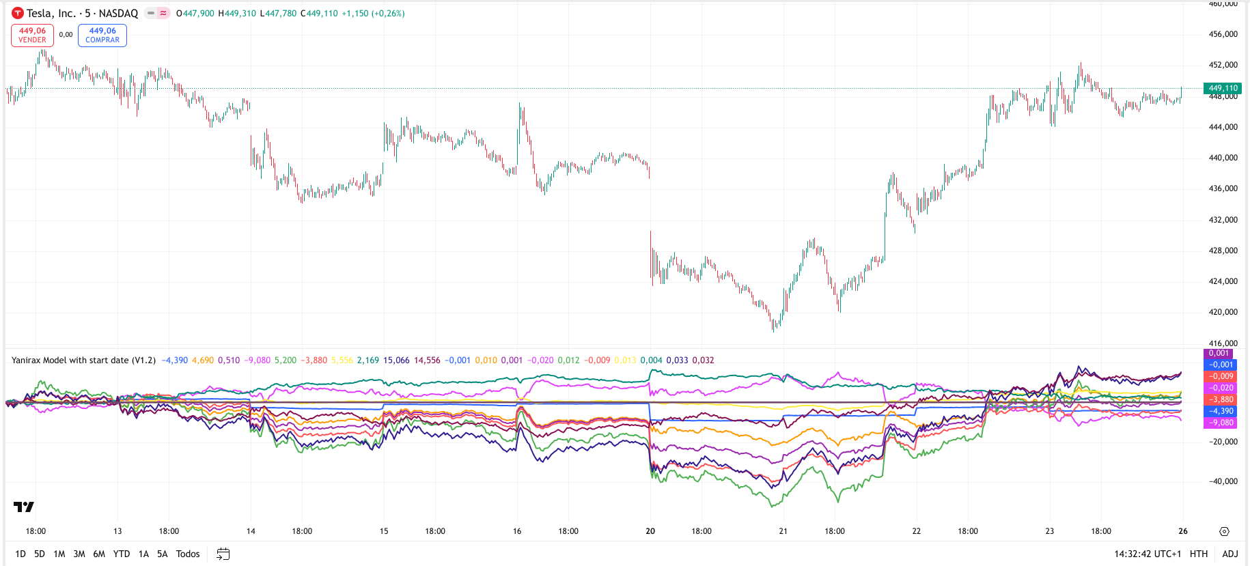
Task: Click the 20 date marker on timeline
Action: click(x=650, y=531)
